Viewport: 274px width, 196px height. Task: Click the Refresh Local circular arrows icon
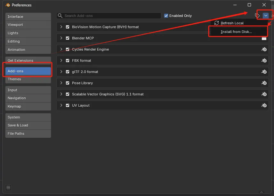[x=216, y=23]
